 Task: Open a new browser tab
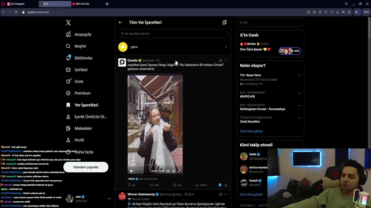click(107, 4)
